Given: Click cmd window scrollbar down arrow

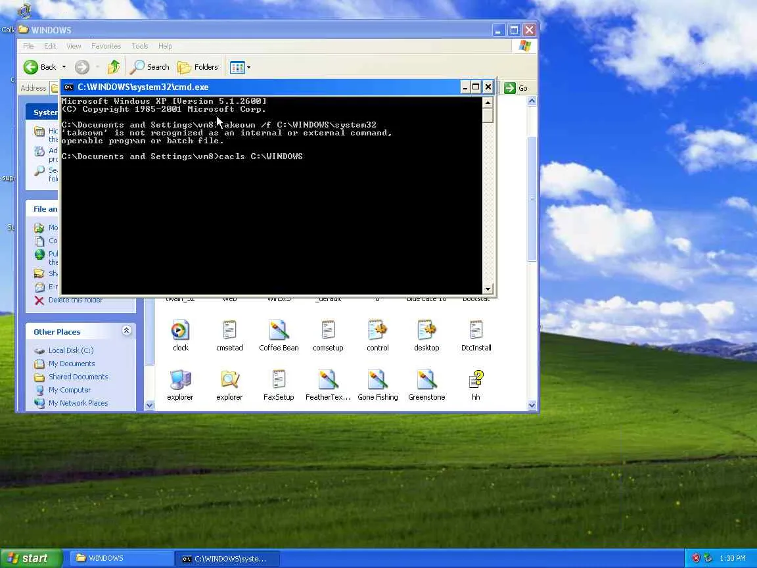Looking at the screenshot, I should pyautogui.click(x=488, y=289).
